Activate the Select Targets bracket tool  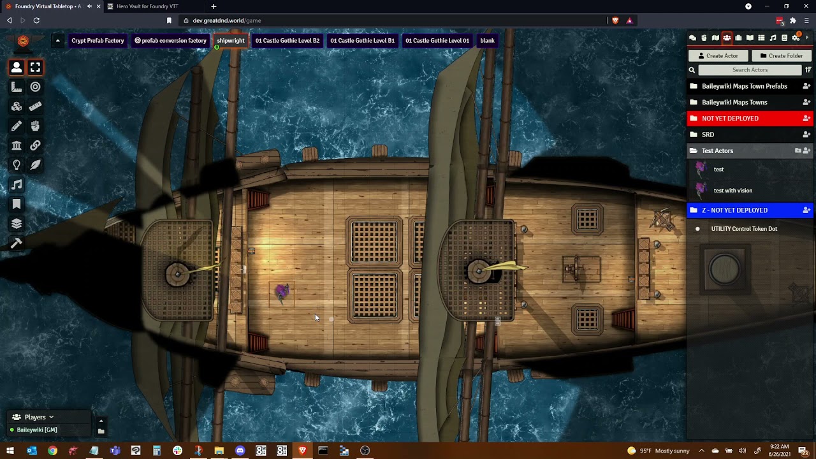pyautogui.click(x=35, y=67)
